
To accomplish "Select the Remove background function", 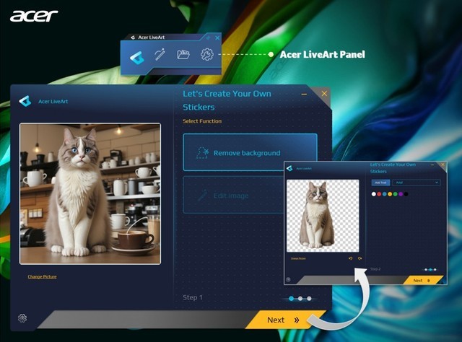I will pos(250,152).
